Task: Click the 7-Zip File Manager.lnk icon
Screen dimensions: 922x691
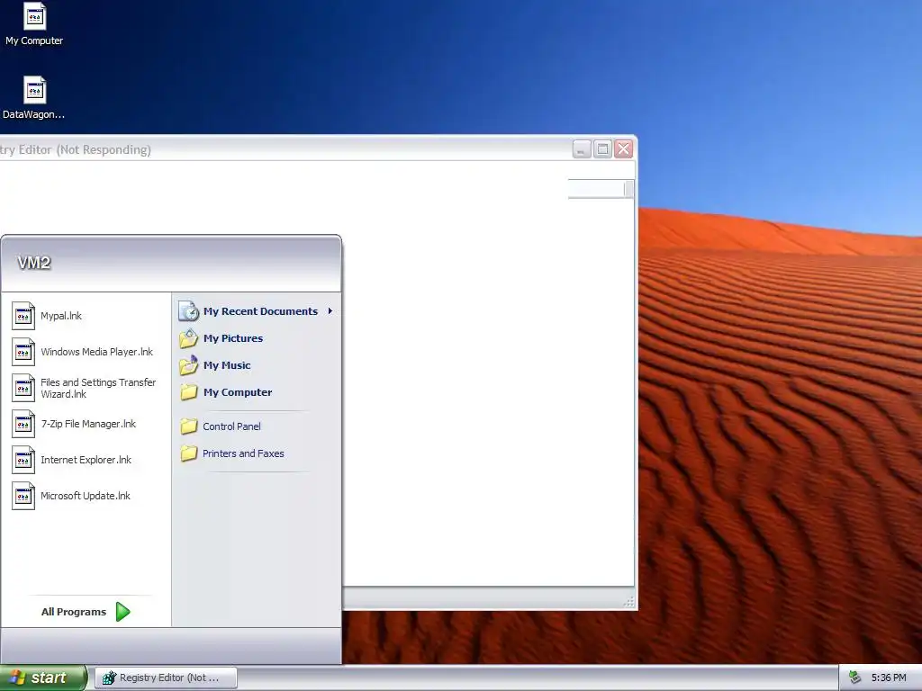Action: pos(23,424)
